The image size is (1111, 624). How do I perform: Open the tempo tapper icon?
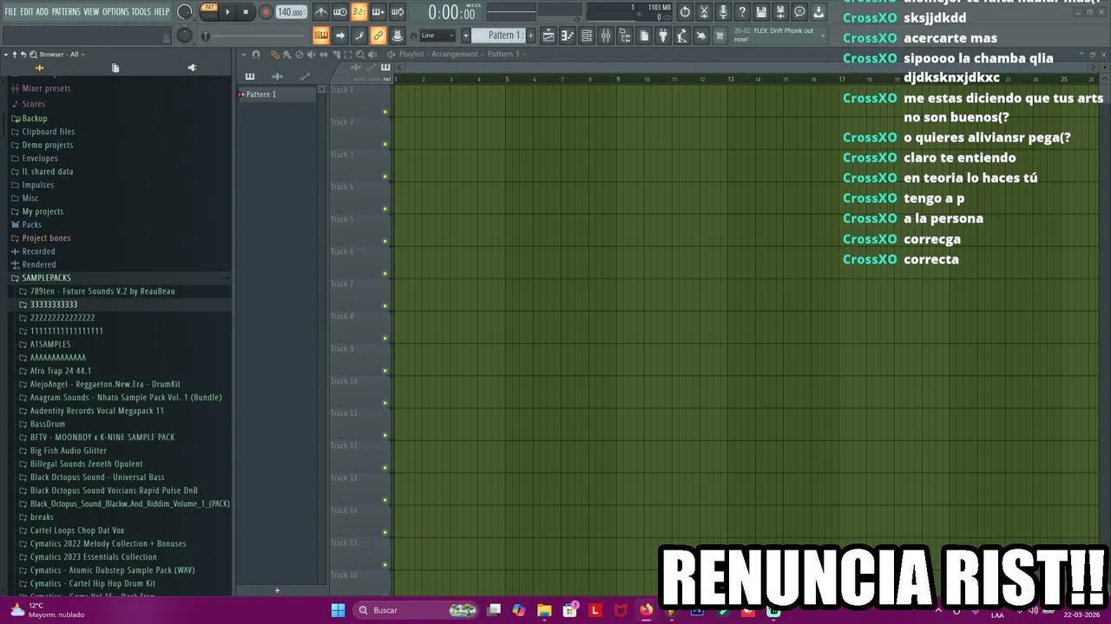[682, 36]
